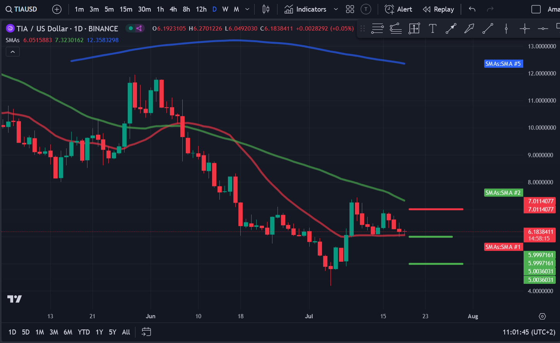Click SMA value 7.3230162
The width and height of the screenshot is (560, 343).
pos(69,40)
